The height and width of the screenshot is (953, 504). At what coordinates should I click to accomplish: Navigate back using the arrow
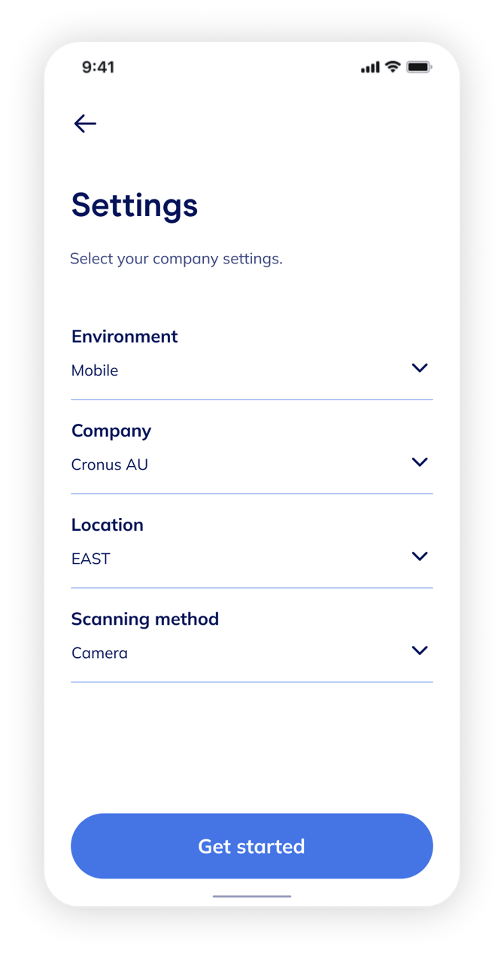click(x=85, y=123)
